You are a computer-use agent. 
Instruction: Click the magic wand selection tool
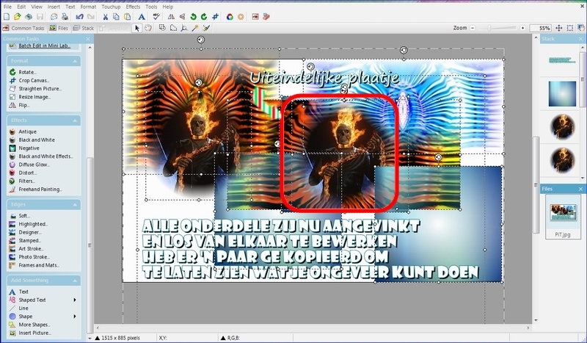click(x=195, y=28)
